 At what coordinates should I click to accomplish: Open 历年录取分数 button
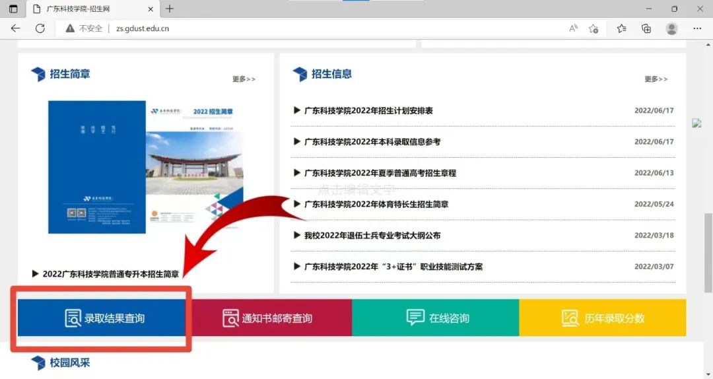click(x=603, y=318)
